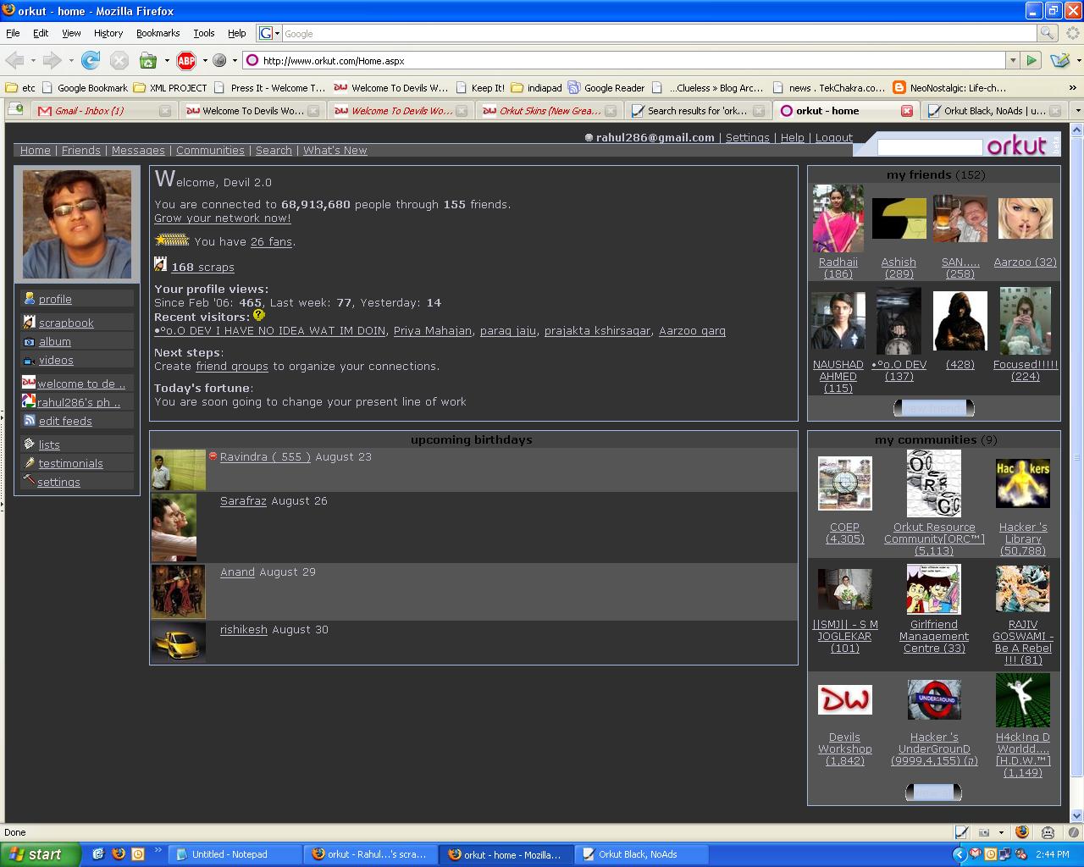Open the File menu
1084x867 pixels.
click(13, 33)
